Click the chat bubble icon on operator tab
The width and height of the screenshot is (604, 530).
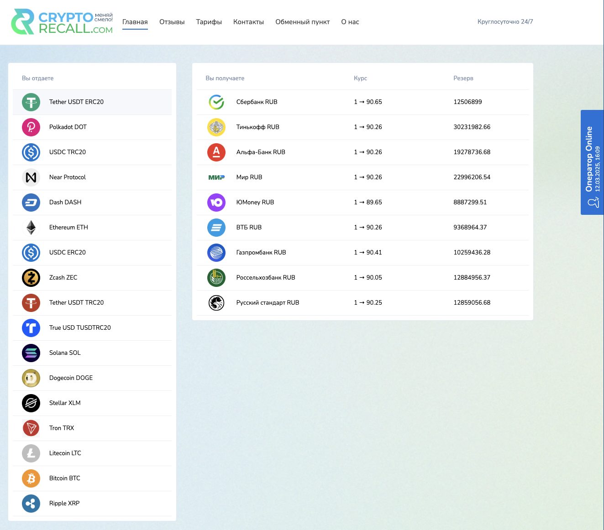[593, 202]
